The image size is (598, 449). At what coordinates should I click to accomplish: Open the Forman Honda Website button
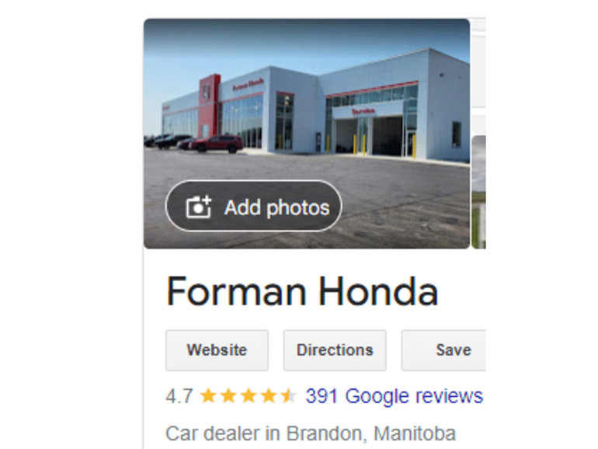217,350
